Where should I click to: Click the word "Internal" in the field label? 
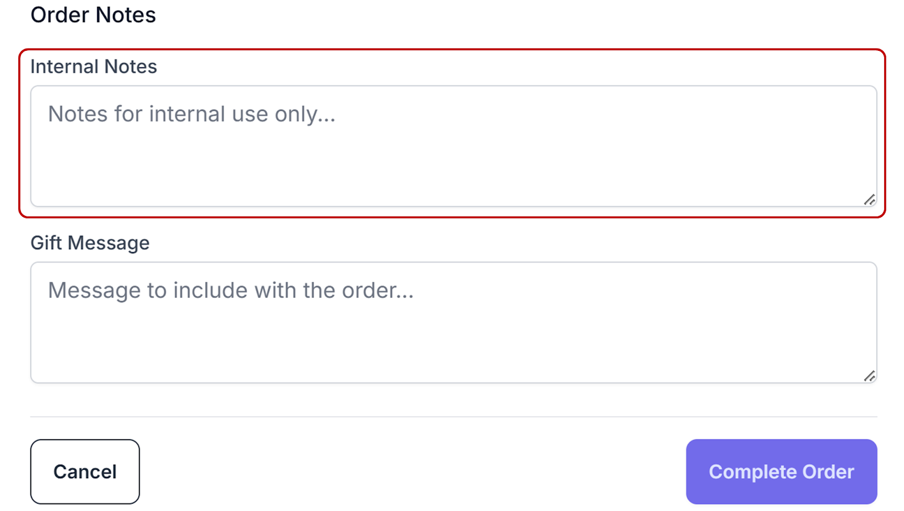[64, 67]
